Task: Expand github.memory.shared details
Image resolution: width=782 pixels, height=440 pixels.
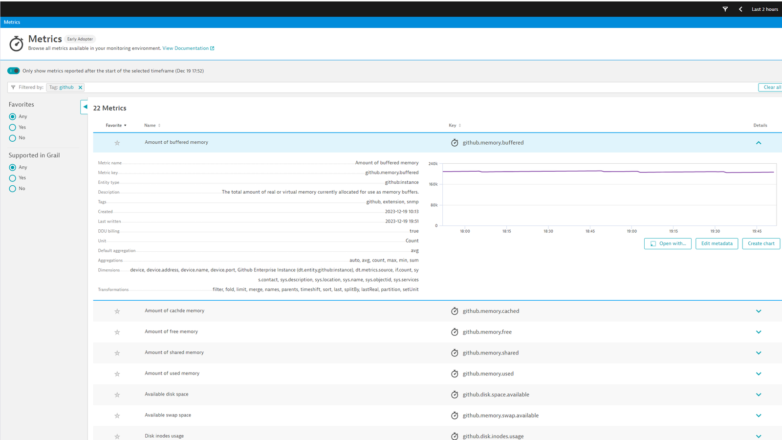Action: point(759,353)
